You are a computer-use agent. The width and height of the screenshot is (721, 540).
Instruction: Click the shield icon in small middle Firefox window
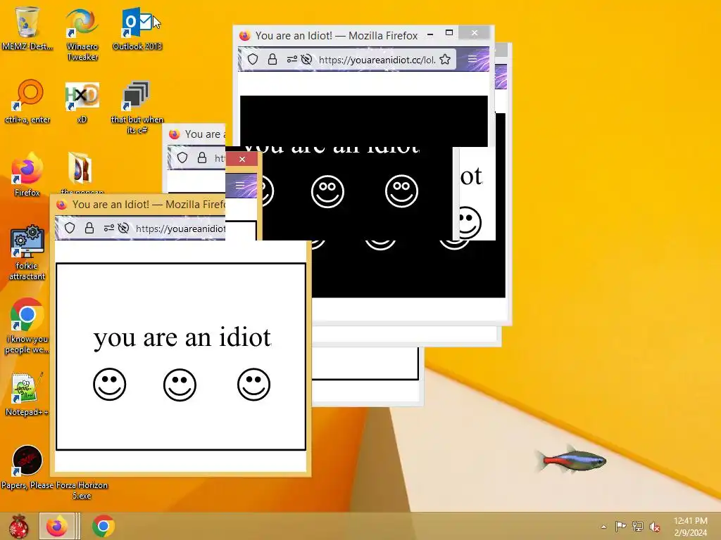(x=182, y=158)
